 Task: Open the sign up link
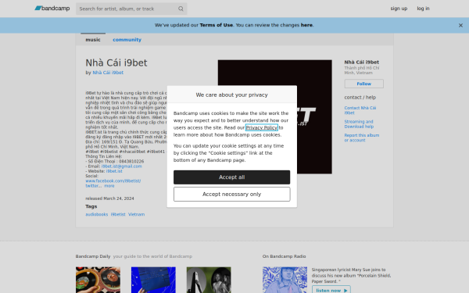point(399,9)
